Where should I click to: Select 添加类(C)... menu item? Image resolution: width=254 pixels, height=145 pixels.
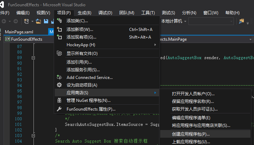point(107,21)
